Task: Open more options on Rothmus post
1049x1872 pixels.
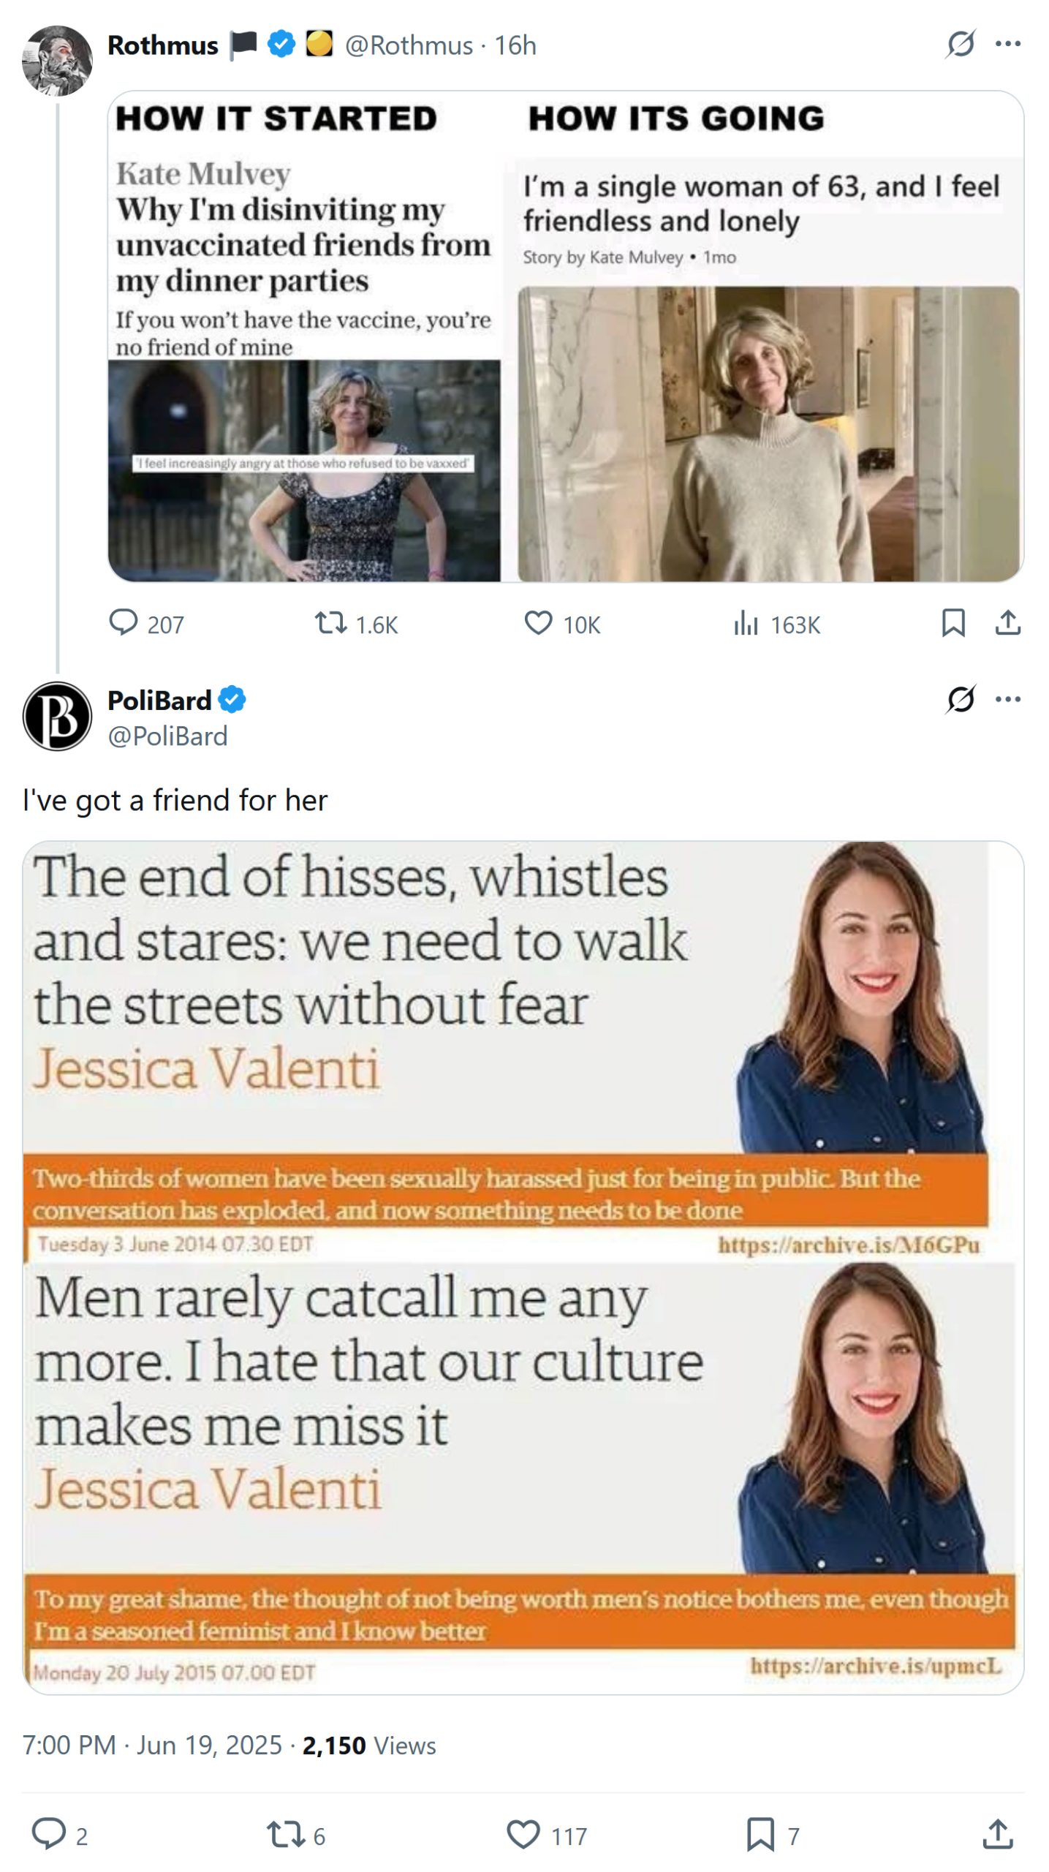Action: (x=1008, y=44)
